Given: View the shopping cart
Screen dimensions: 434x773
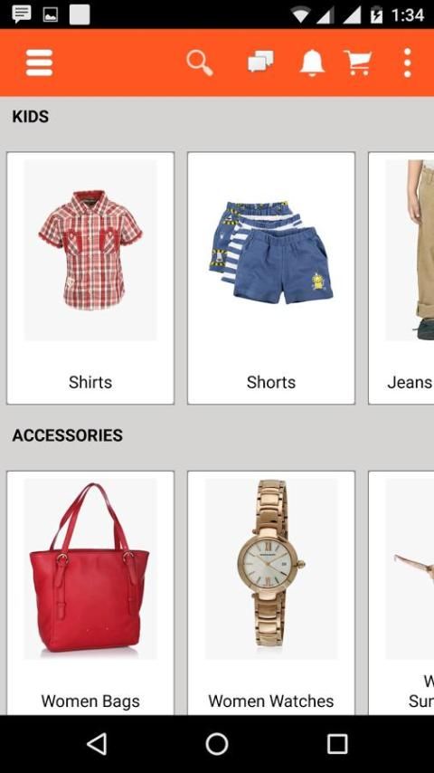Looking at the screenshot, I should click(x=358, y=63).
